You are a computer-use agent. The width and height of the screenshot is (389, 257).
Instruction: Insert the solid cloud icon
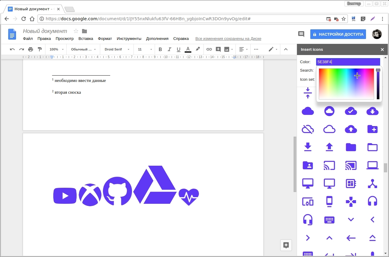[x=308, y=111]
